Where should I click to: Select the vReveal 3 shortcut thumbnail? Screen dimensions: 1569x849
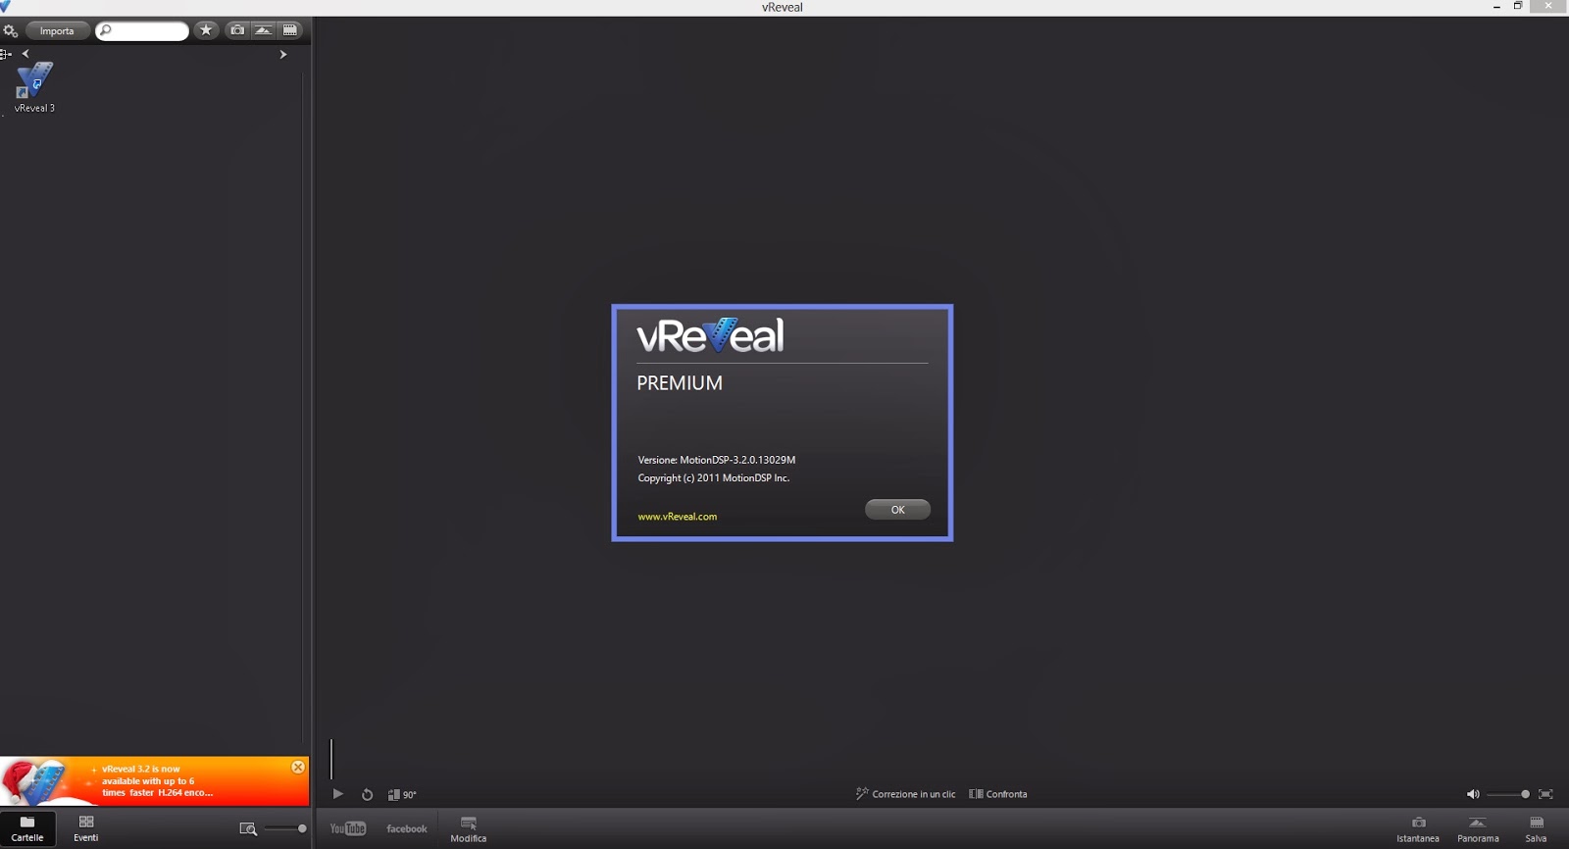[34, 87]
